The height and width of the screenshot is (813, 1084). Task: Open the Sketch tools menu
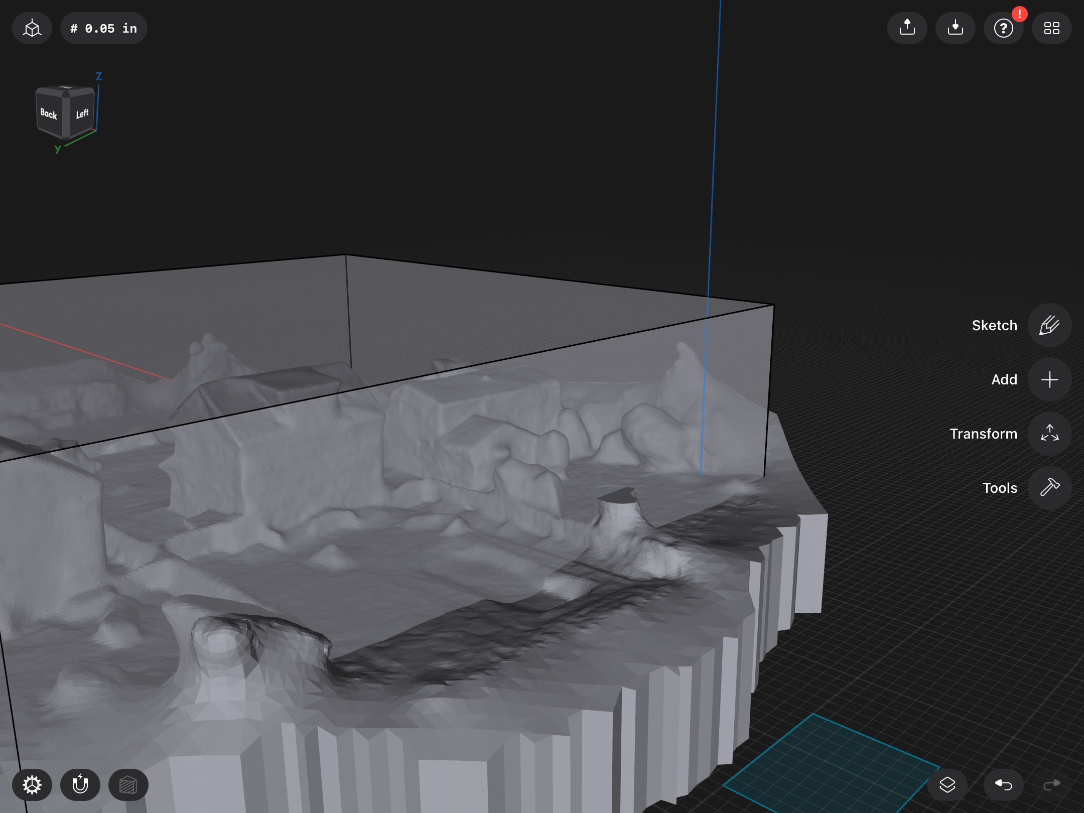coord(1049,325)
